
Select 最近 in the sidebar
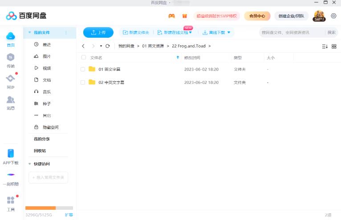(x=47, y=44)
